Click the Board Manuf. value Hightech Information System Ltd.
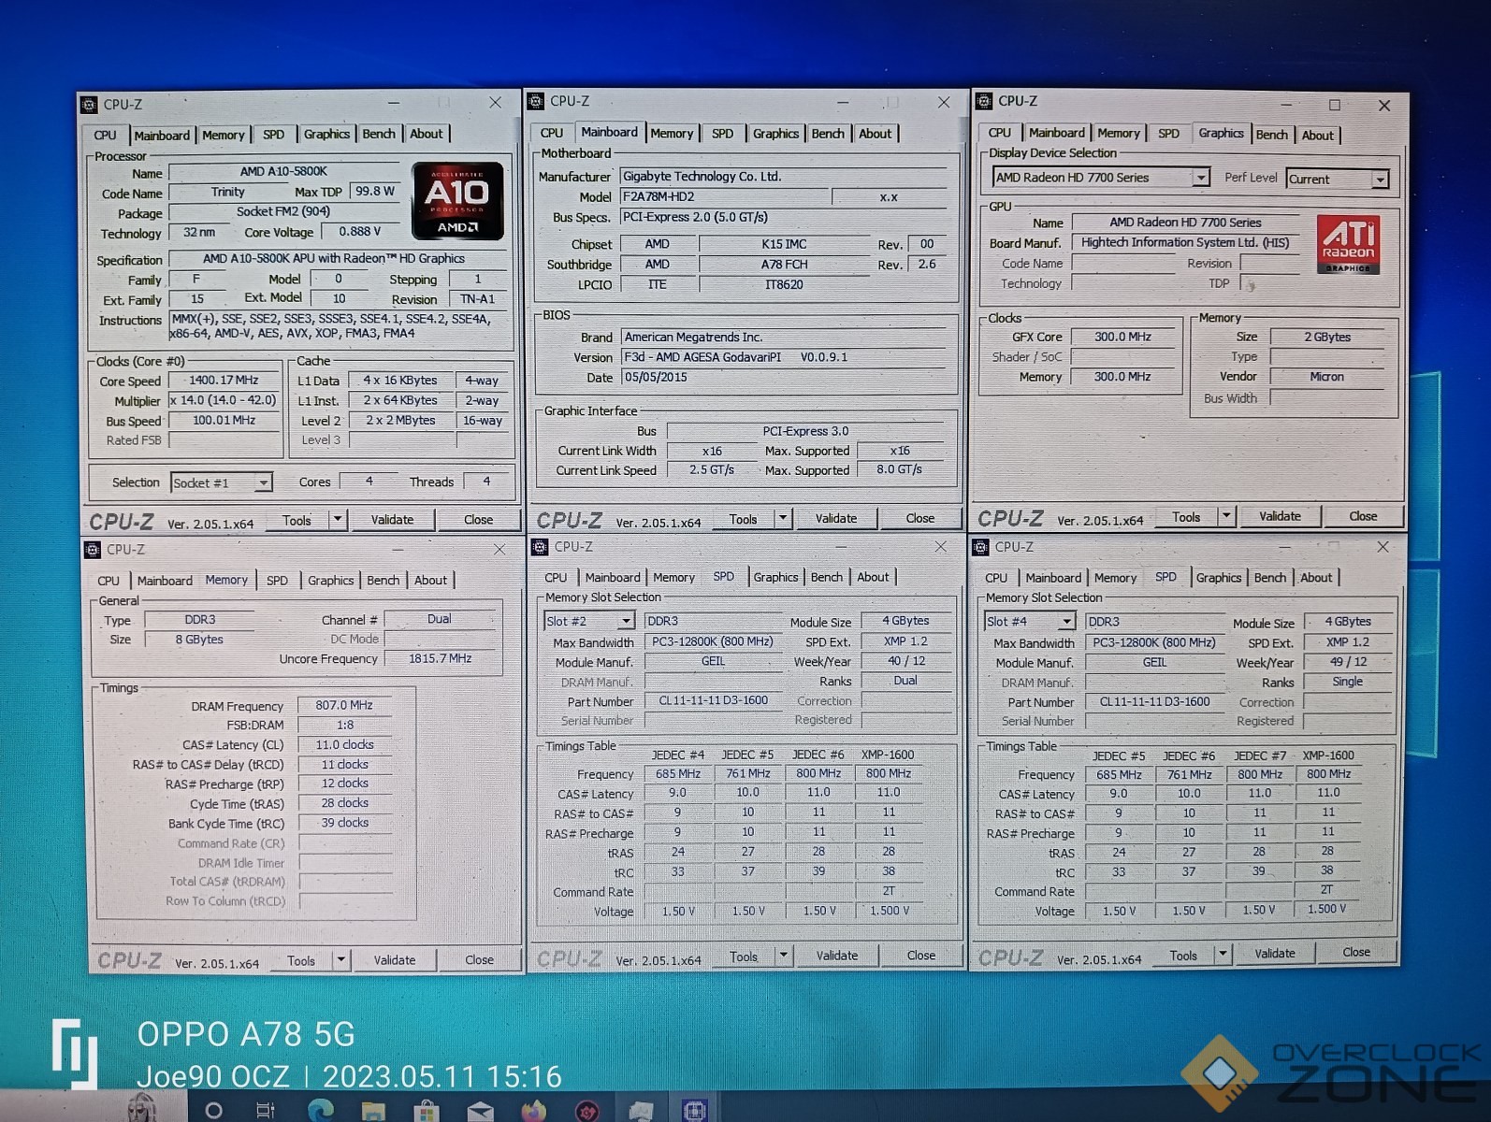 click(x=1185, y=242)
